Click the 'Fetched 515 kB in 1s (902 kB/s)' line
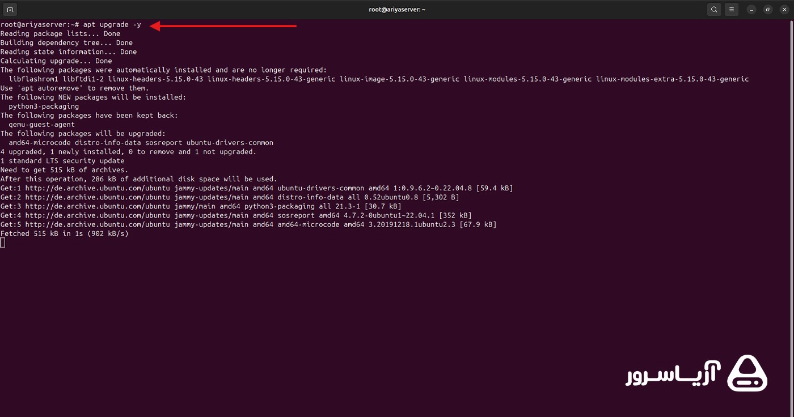Image resolution: width=794 pixels, height=417 pixels. 64,233
